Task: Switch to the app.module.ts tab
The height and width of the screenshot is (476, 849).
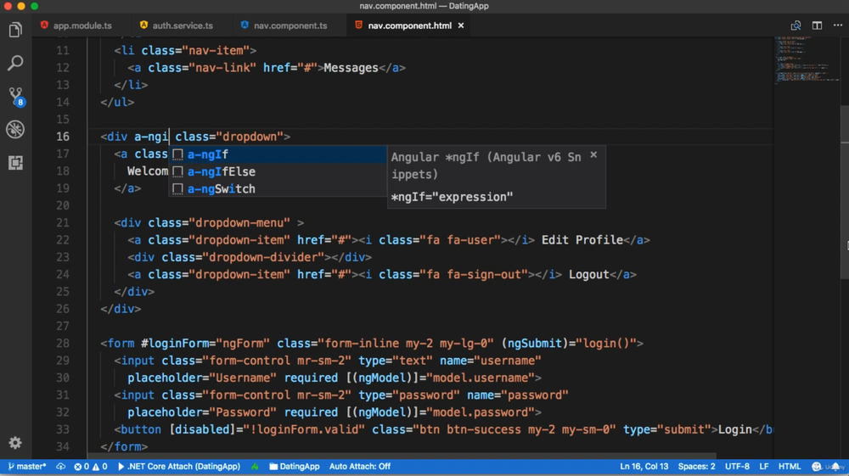Action: [x=82, y=25]
